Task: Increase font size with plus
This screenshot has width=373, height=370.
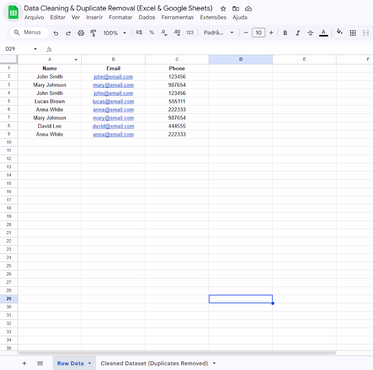Action: (x=271, y=32)
